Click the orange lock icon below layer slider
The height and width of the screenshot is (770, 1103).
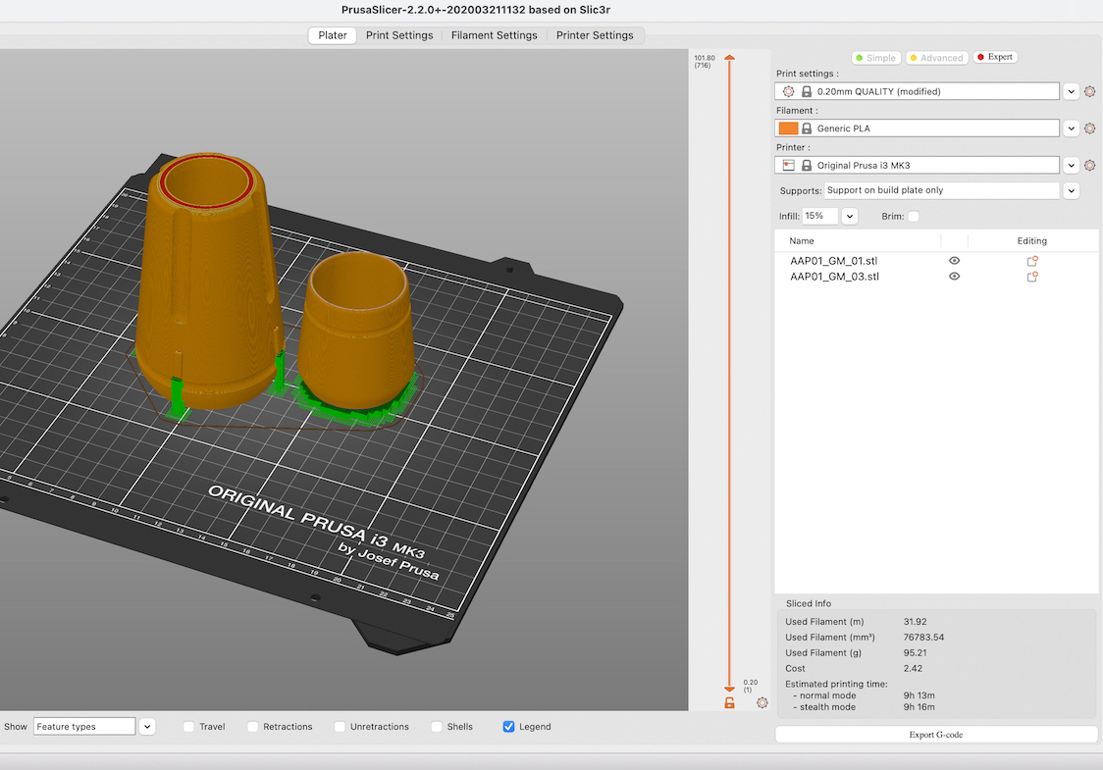coord(729,702)
